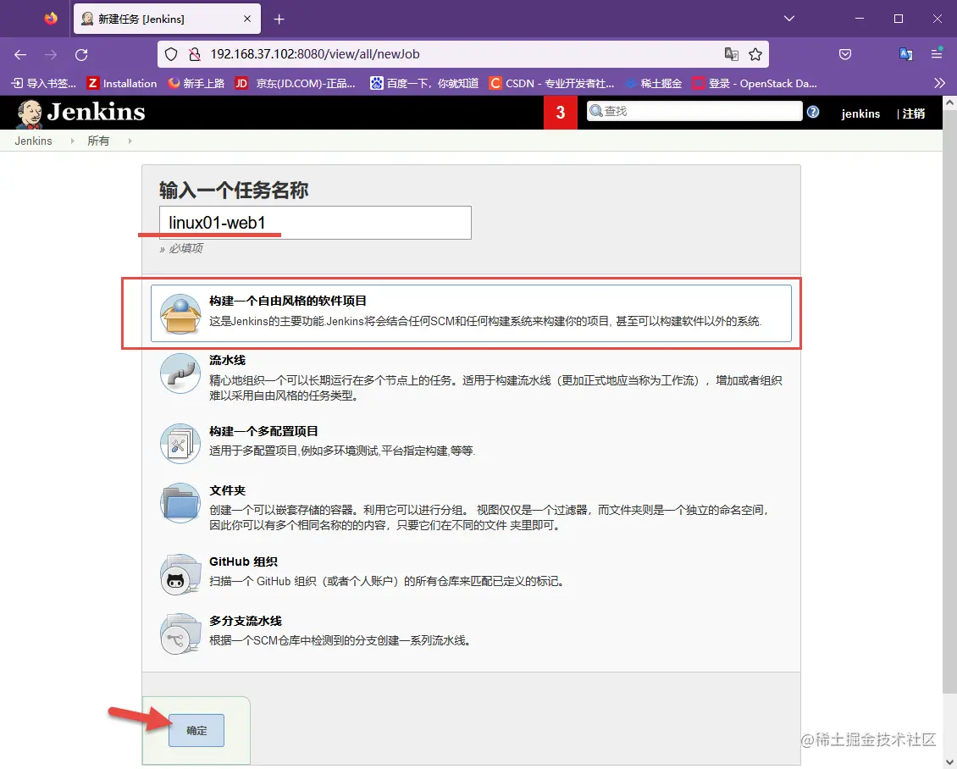Expand the Jenkins breadcrumb arrow
This screenshot has width=957, height=769.
(x=73, y=141)
